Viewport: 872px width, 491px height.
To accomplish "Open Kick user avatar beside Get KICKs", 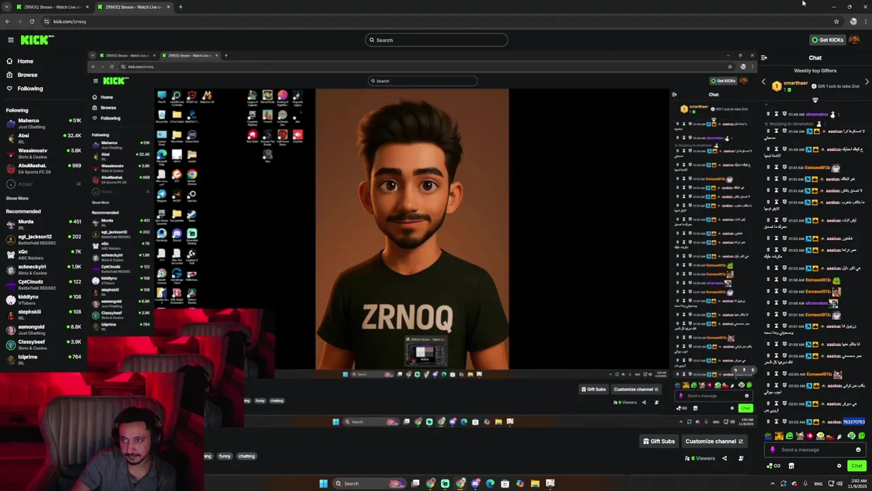I will (854, 40).
